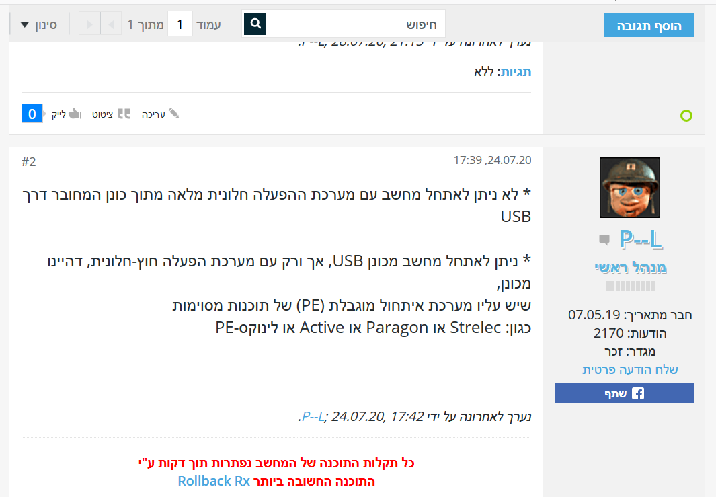716x497 pixels.
Task: Toggle the green online status indicator
Action: pos(686,116)
